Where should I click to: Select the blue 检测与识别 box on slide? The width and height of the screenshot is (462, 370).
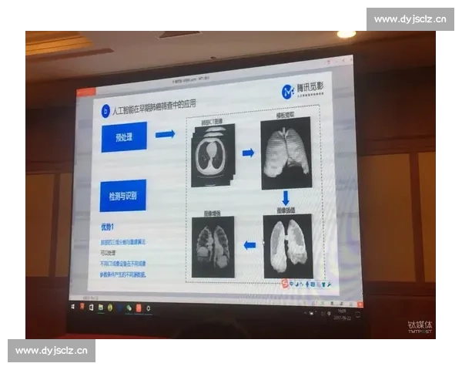point(123,196)
